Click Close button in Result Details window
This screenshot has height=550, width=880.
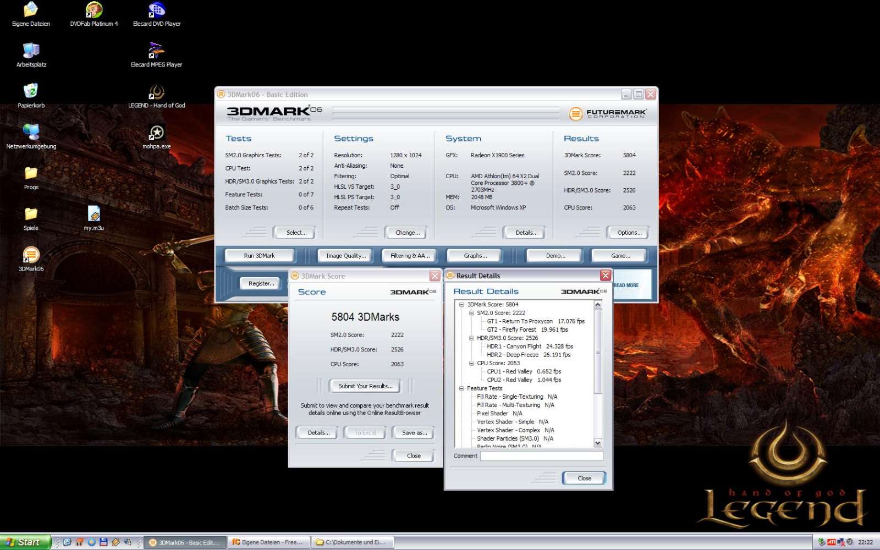pos(584,478)
